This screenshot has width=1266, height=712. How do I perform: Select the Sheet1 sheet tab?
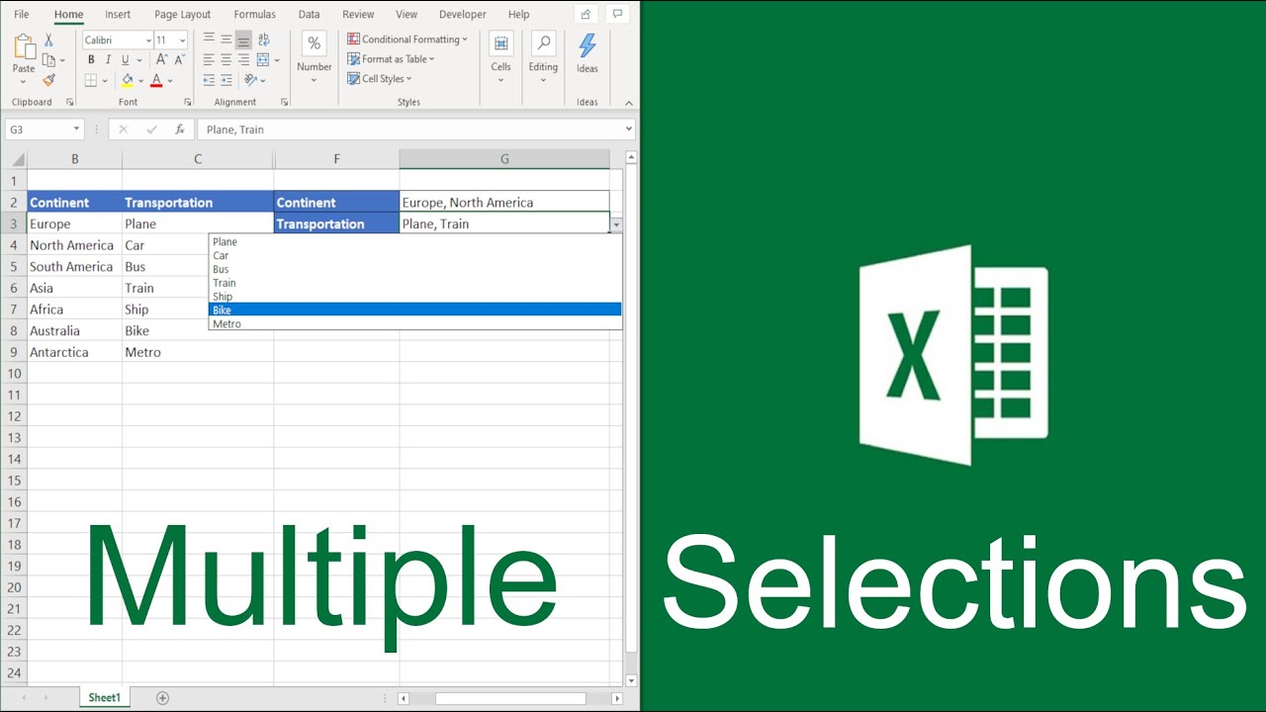105,697
